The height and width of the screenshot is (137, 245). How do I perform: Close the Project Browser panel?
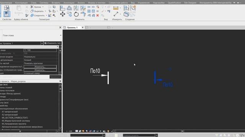click(x=60, y=81)
